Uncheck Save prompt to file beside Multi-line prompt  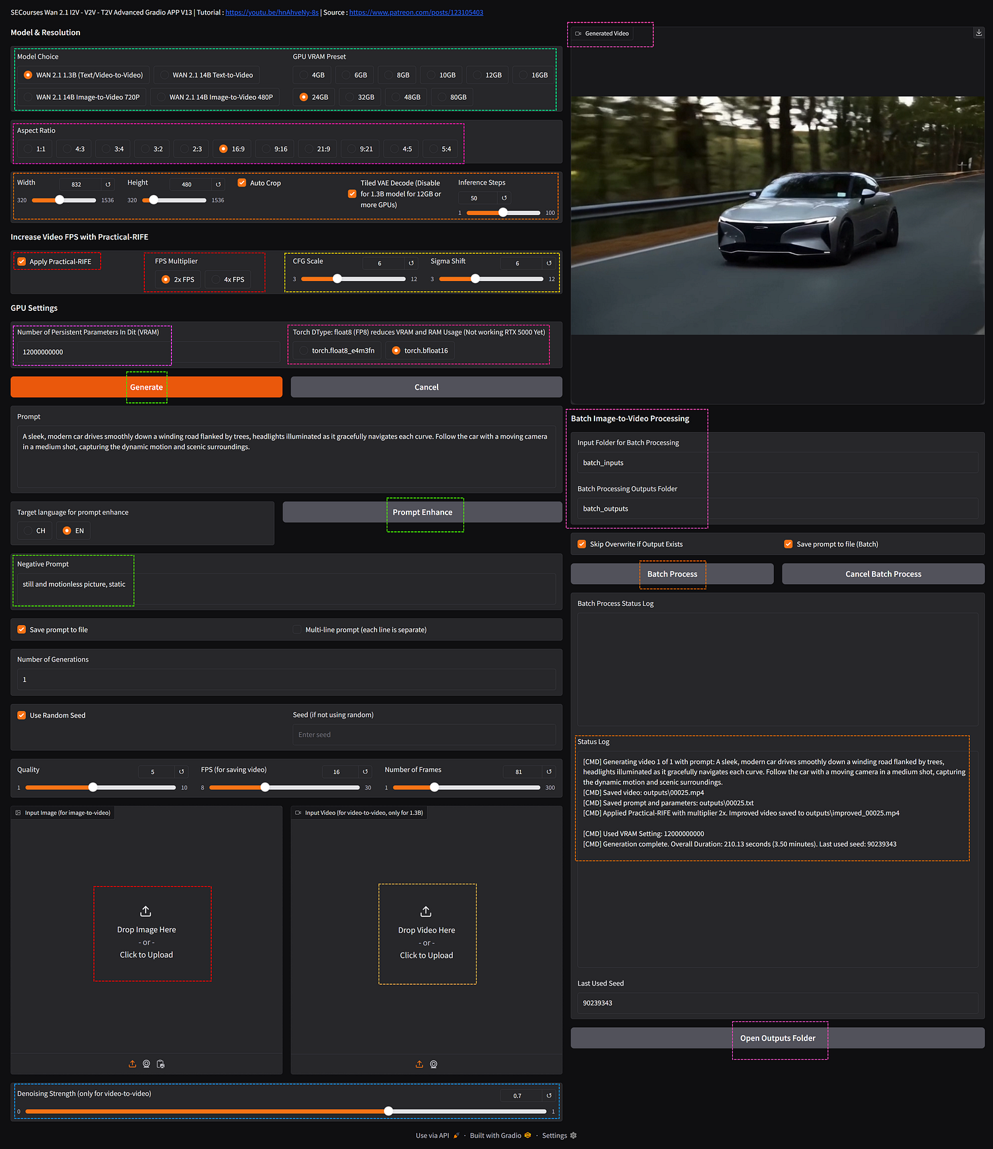(x=22, y=630)
